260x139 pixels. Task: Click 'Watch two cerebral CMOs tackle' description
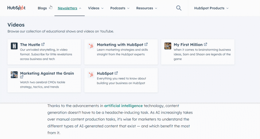click(43, 85)
